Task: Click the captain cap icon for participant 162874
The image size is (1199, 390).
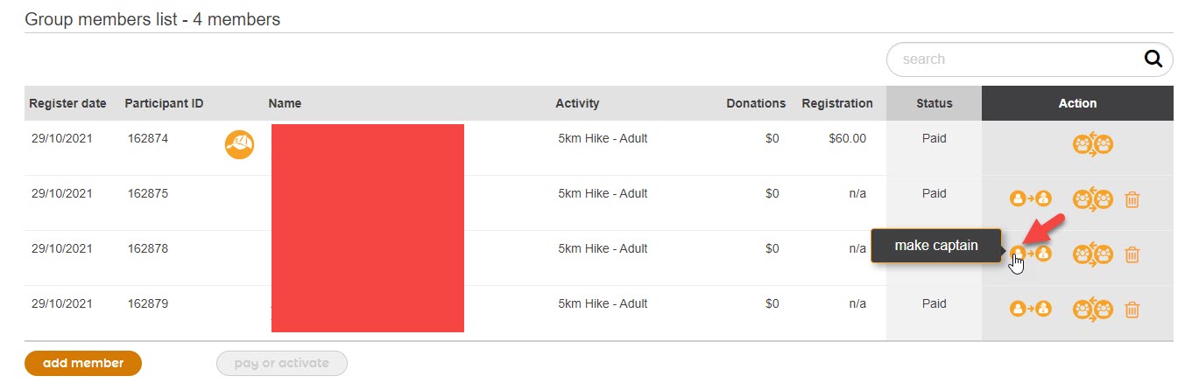Action: 239,144
